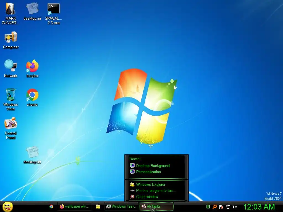The width and height of the screenshot is (283, 212).
Task: Click the All Tasks taskbar button
Action: pos(156,206)
